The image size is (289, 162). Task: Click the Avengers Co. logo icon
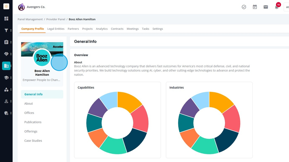tap(22, 7)
